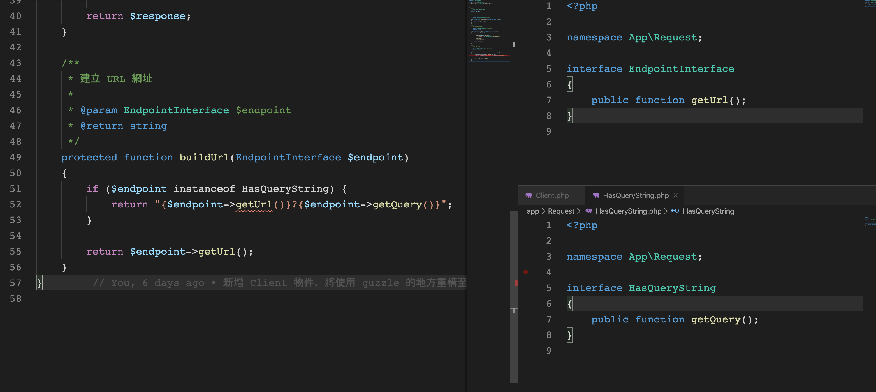
Task: Toggle the highlighted selection on line 57
Action: (x=40, y=283)
